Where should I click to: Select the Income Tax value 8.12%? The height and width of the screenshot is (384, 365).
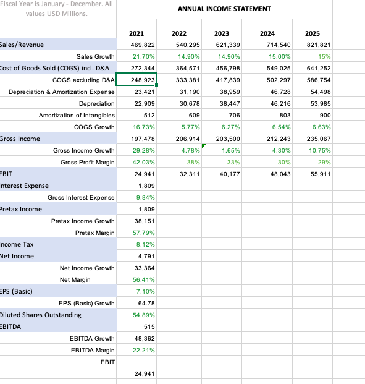(x=136, y=244)
